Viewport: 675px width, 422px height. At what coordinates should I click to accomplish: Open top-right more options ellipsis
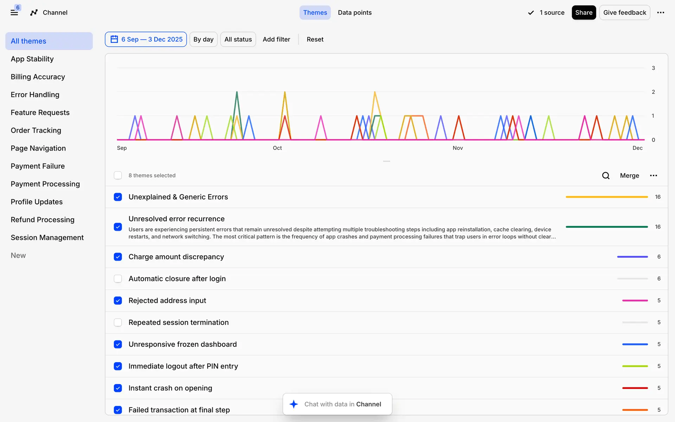tap(661, 13)
